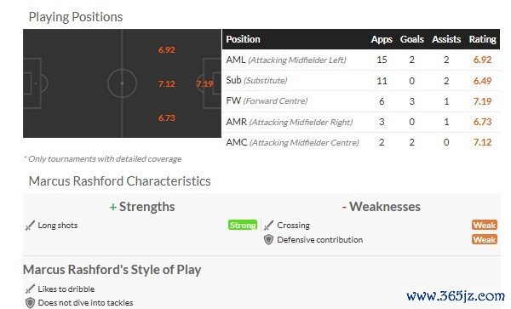The width and height of the screenshot is (511, 309).
Task: Select the Weak badge for Crossing
Action: (485, 225)
